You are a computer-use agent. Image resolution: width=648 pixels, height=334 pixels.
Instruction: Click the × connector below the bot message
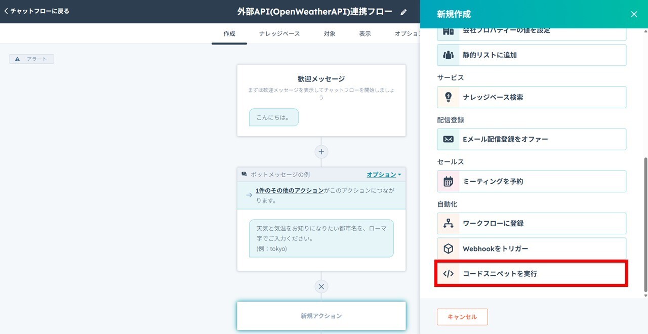click(x=321, y=286)
